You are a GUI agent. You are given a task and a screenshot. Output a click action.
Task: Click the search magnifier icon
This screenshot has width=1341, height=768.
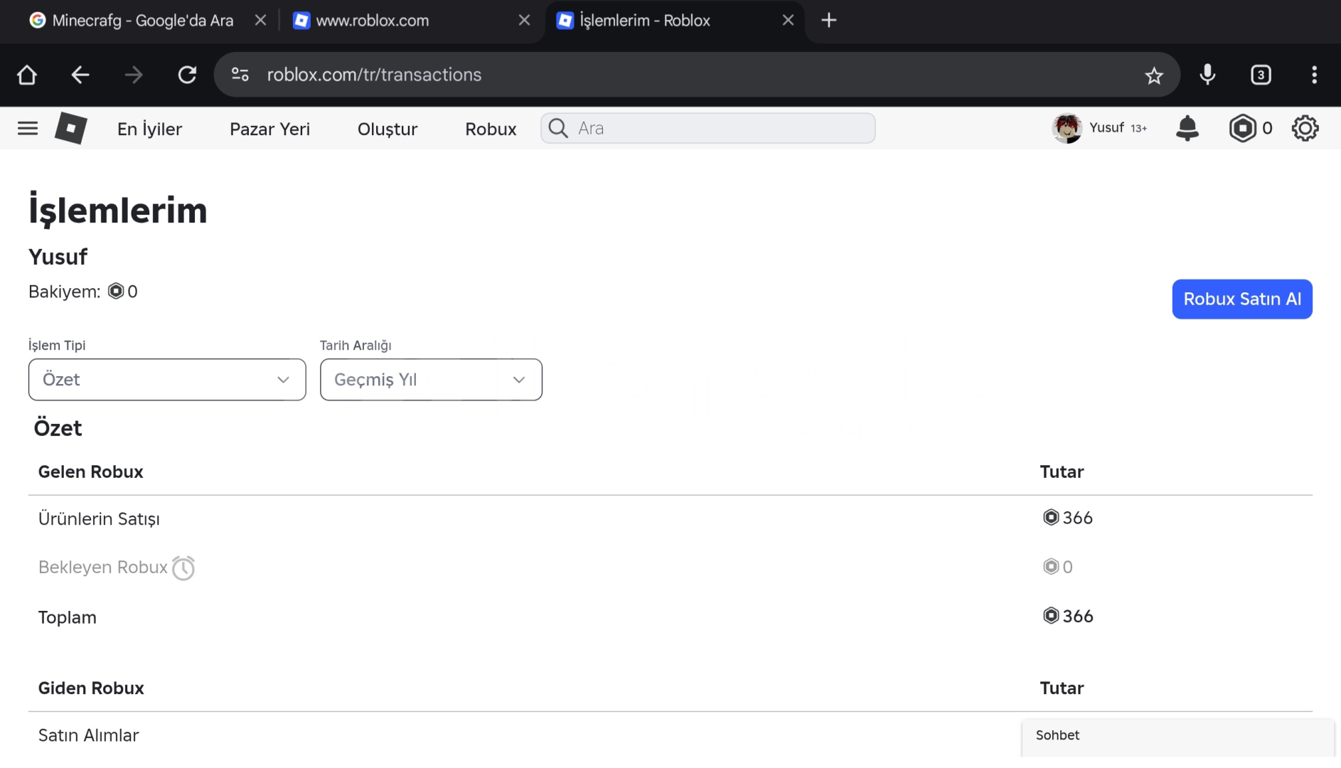pyautogui.click(x=559, y=128)
